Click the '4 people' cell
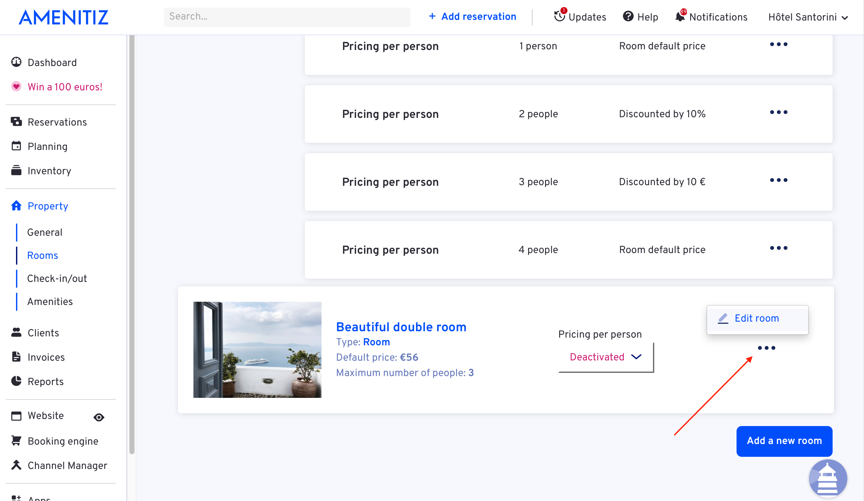 pyautogui.click(x=538, y=250)
